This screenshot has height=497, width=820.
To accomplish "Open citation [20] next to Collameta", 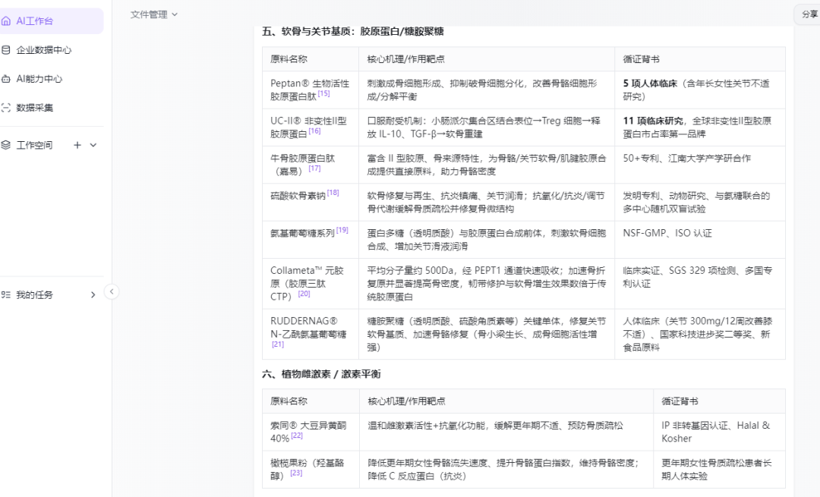I will 304,294.
